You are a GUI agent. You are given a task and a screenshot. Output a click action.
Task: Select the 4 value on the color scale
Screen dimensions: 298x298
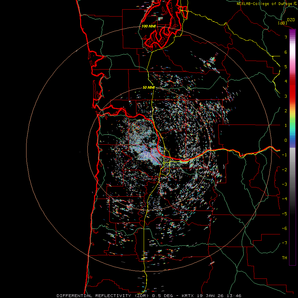[x=286, y=81]
